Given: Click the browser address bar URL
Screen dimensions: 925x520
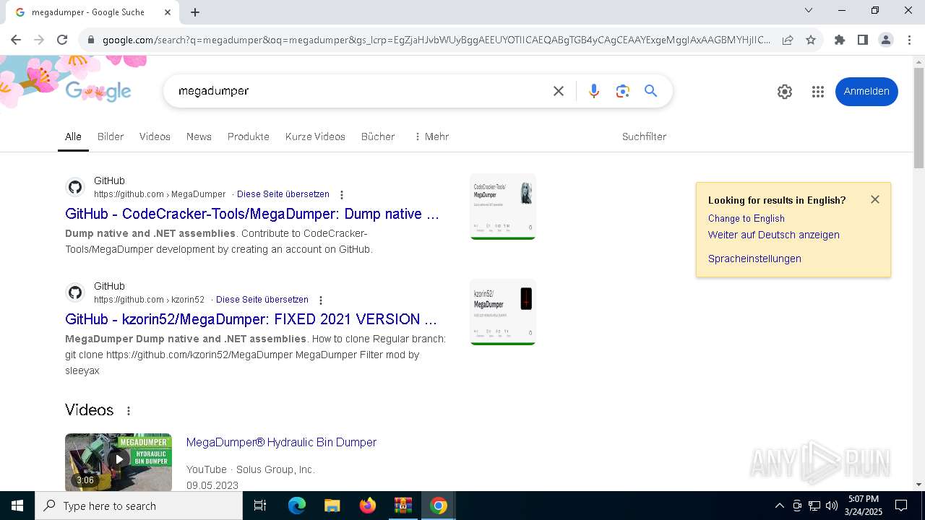Looking at the screenshot, I should (x=436, y=40).
